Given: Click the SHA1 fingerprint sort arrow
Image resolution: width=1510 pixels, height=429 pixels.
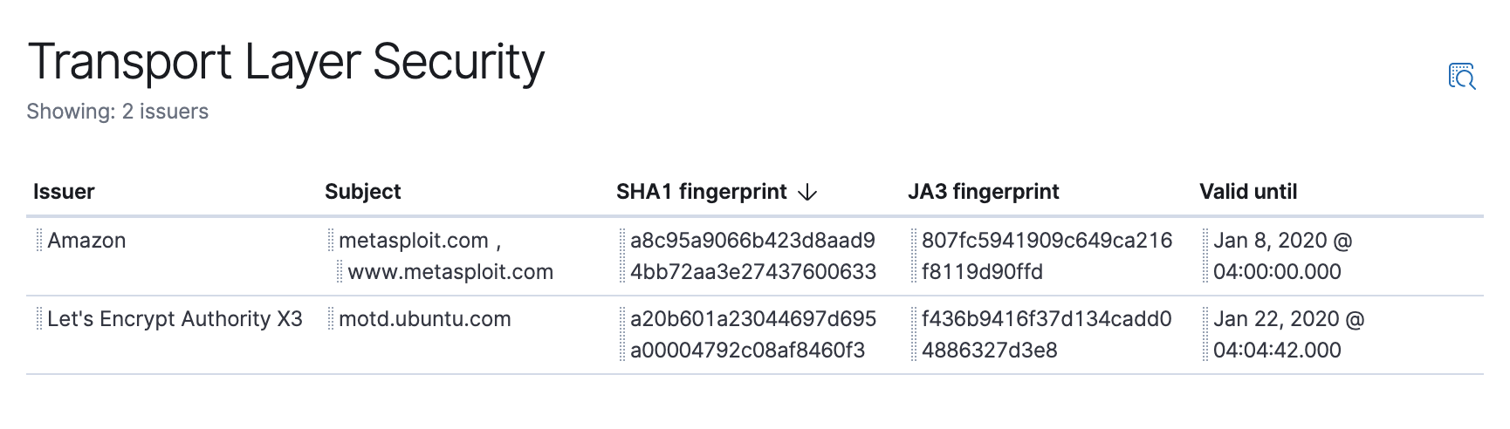Looking at the screenshot, I should [x=807, y=193].
